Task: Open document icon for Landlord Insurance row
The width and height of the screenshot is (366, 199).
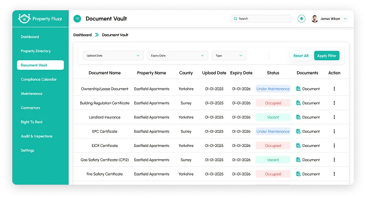Action: [x=298, y=117]
